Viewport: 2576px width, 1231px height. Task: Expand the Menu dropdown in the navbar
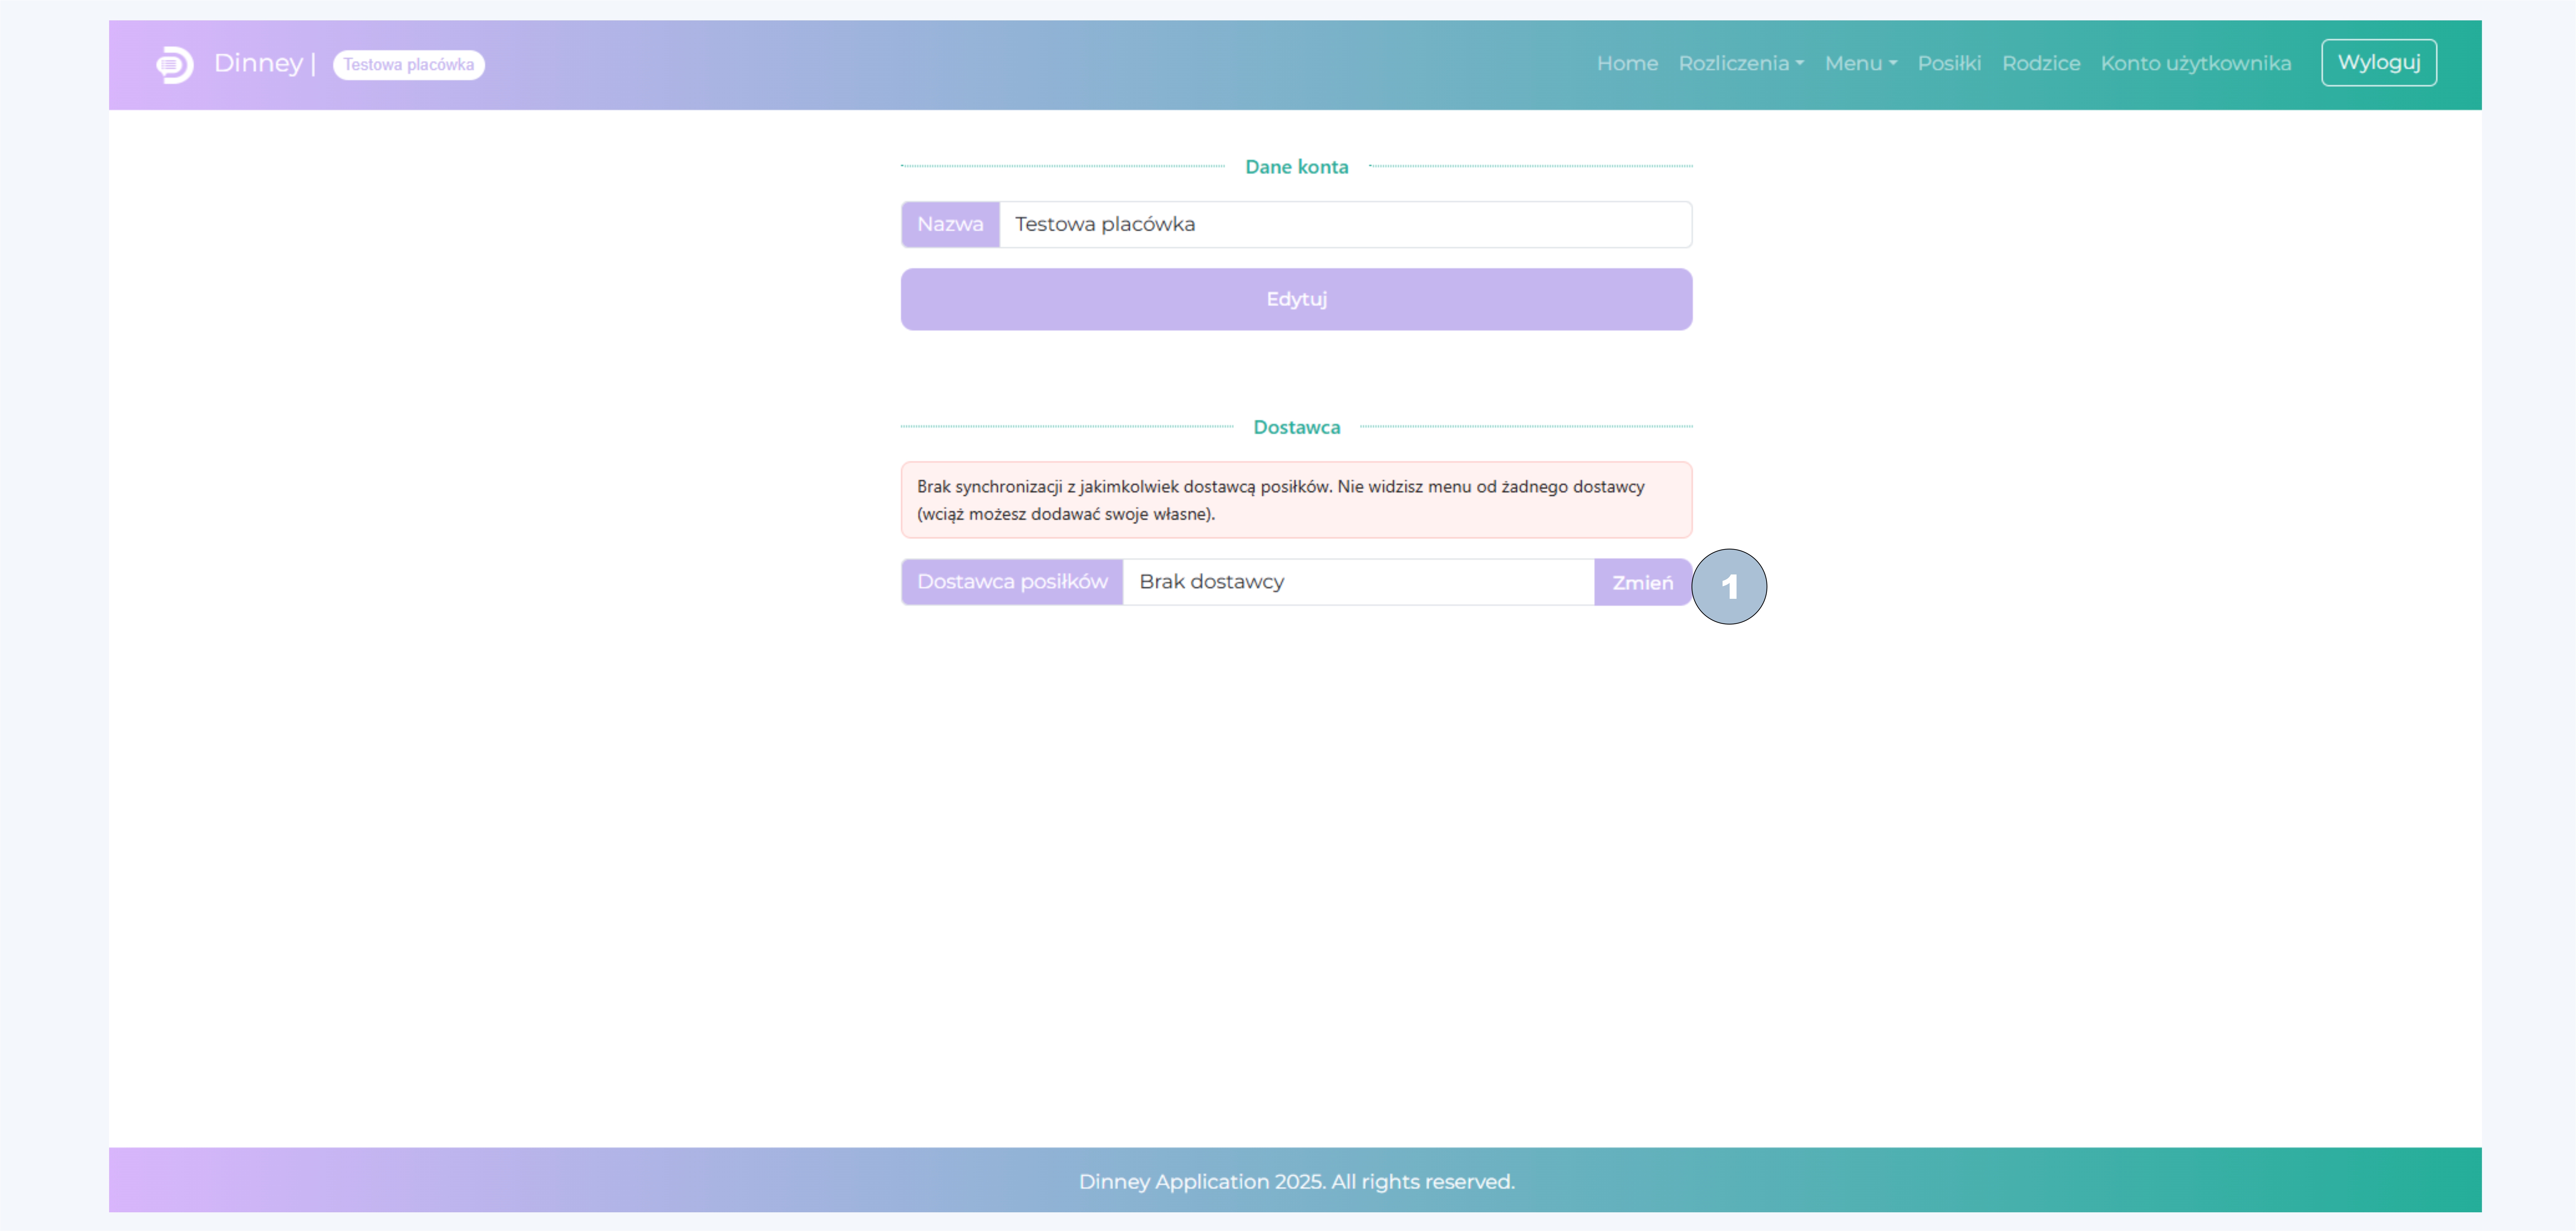(1860, 63)
